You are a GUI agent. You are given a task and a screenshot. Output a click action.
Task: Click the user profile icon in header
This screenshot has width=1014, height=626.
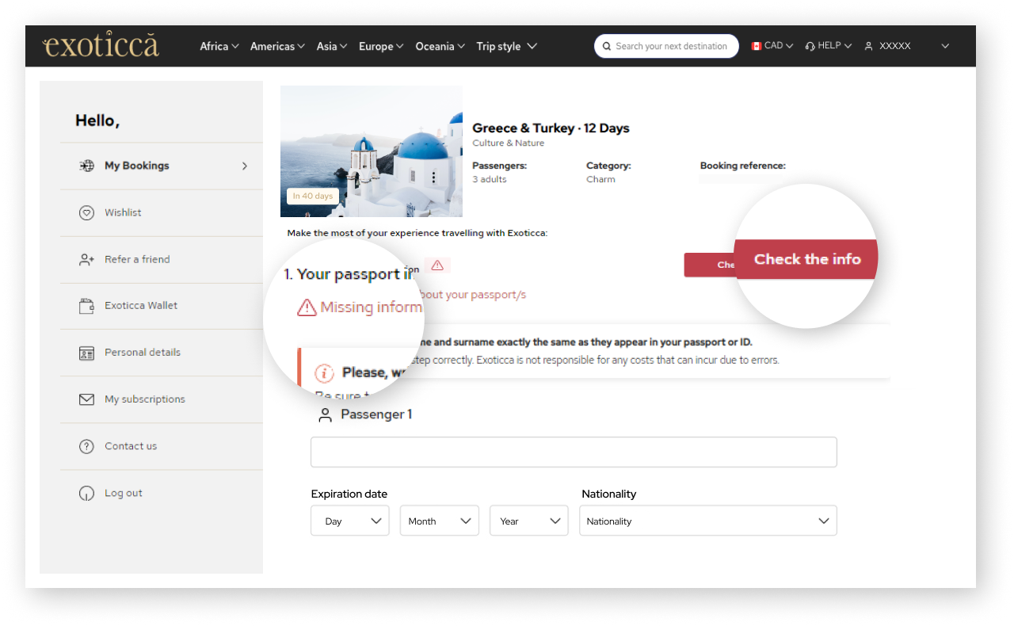pyautogui.click(x=869, y=46)
